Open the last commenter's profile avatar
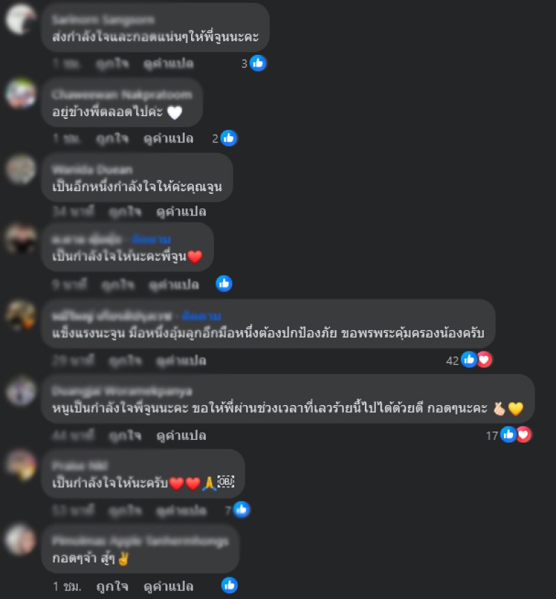556x599 pixels. point(21,539)
